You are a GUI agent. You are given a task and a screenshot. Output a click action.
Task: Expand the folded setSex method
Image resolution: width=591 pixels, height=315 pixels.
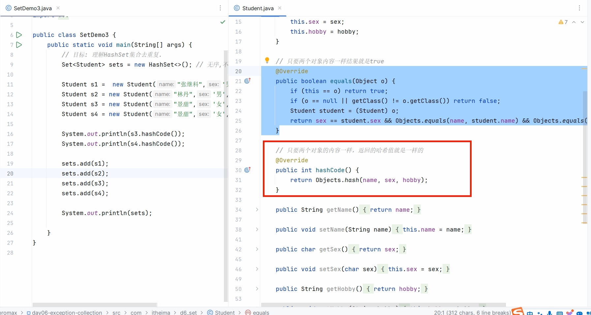257,269
